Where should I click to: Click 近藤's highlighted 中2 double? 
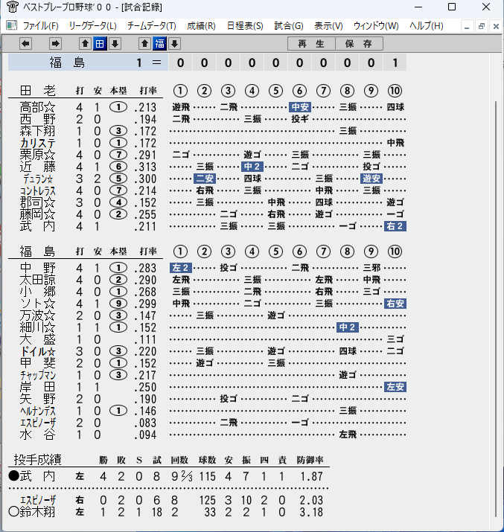tap(252, 167)
